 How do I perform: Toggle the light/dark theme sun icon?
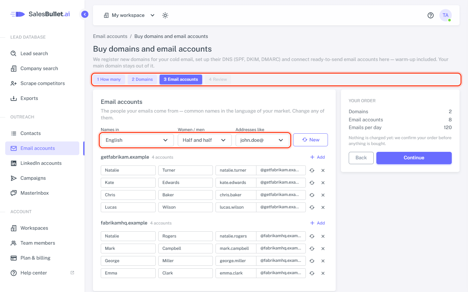pyautogui.click(x=165, y=15)
